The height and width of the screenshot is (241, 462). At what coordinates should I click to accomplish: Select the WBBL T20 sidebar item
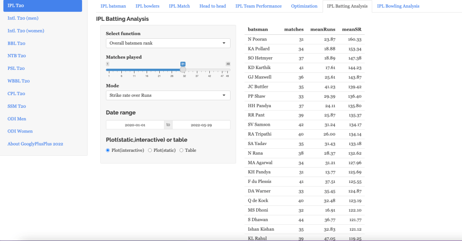[x=18, y=81]
